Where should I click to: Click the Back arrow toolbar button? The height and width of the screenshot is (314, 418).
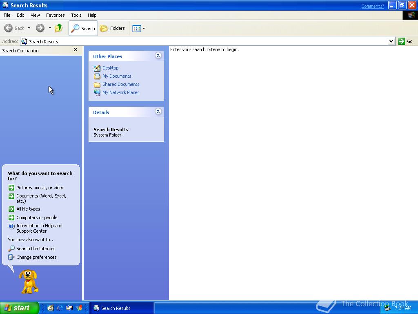[x=8, y=28]
